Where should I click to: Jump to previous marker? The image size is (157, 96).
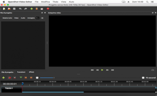click(26, 78)
